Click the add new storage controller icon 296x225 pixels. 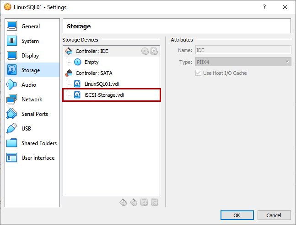123,202
